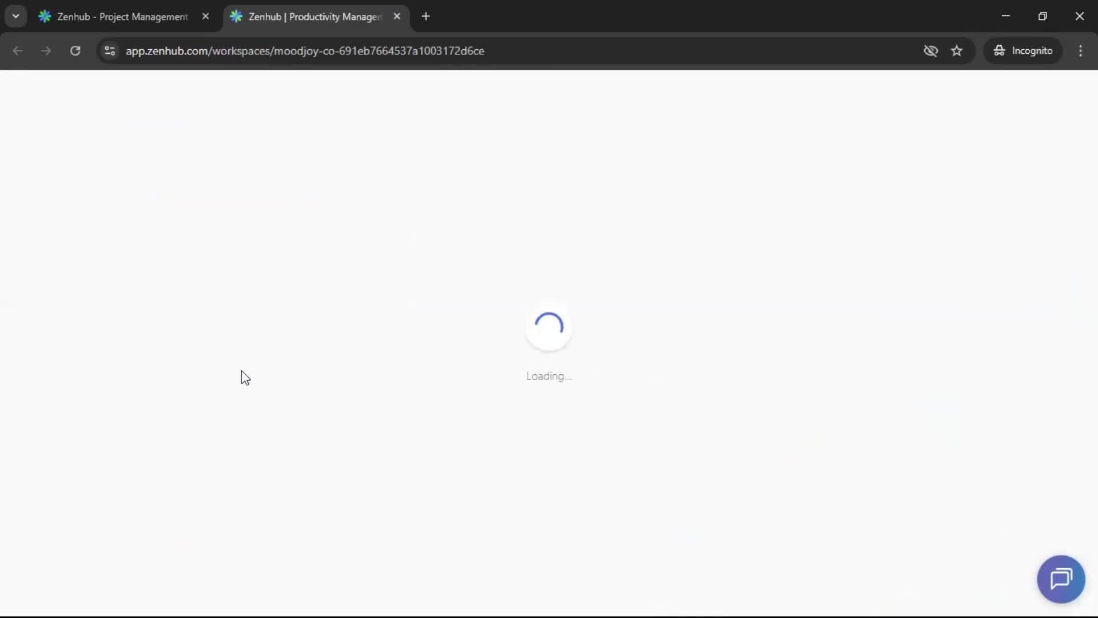This screenshot has height=618, width=1098.
Task: Open Chrome's three-dot settings menu
Action: click(1081, 50)
